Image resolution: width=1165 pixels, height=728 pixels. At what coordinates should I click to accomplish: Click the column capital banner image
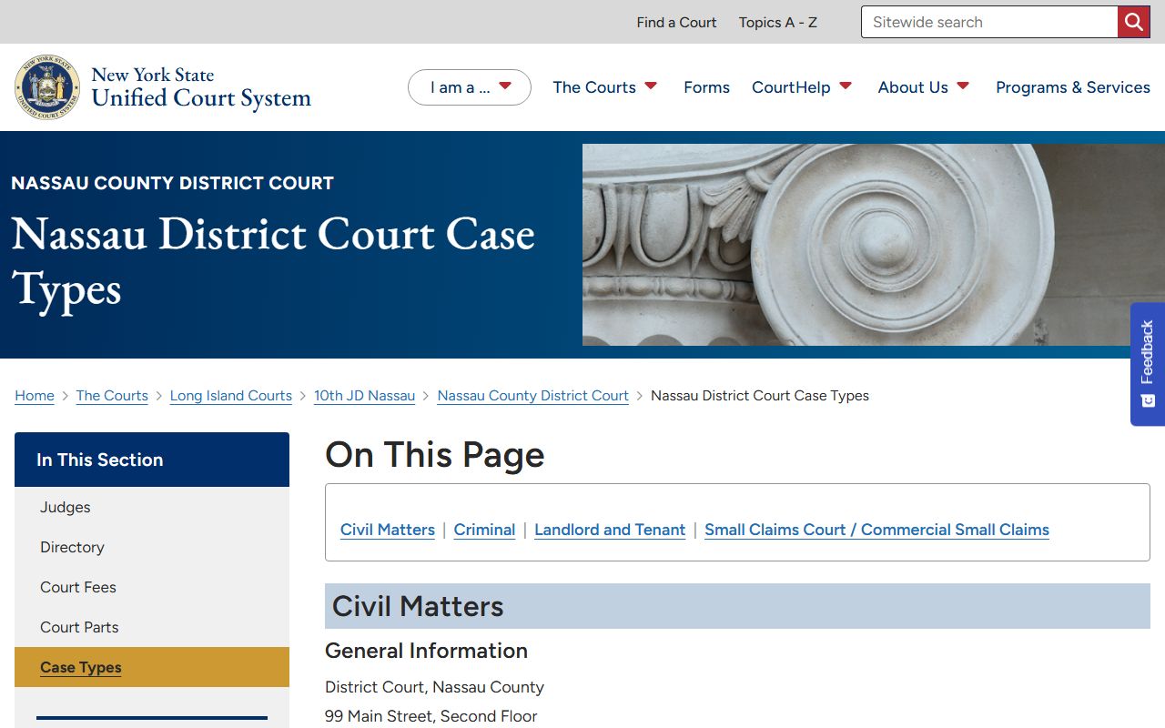point(874,245)
